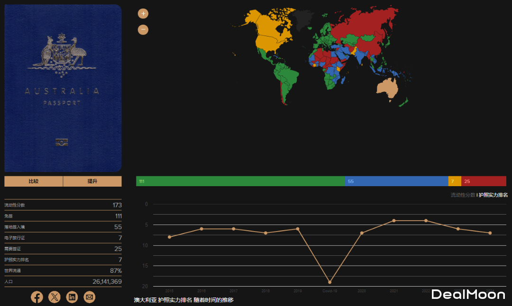Share via the LinkedIn icon

pos(72,297)
